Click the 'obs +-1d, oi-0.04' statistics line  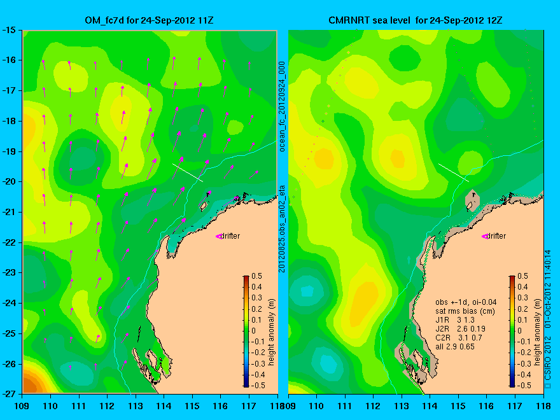tap(466, 302)
